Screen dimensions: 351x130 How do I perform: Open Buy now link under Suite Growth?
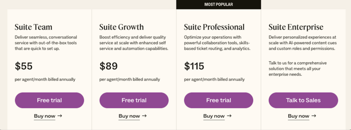pos(129,116)
